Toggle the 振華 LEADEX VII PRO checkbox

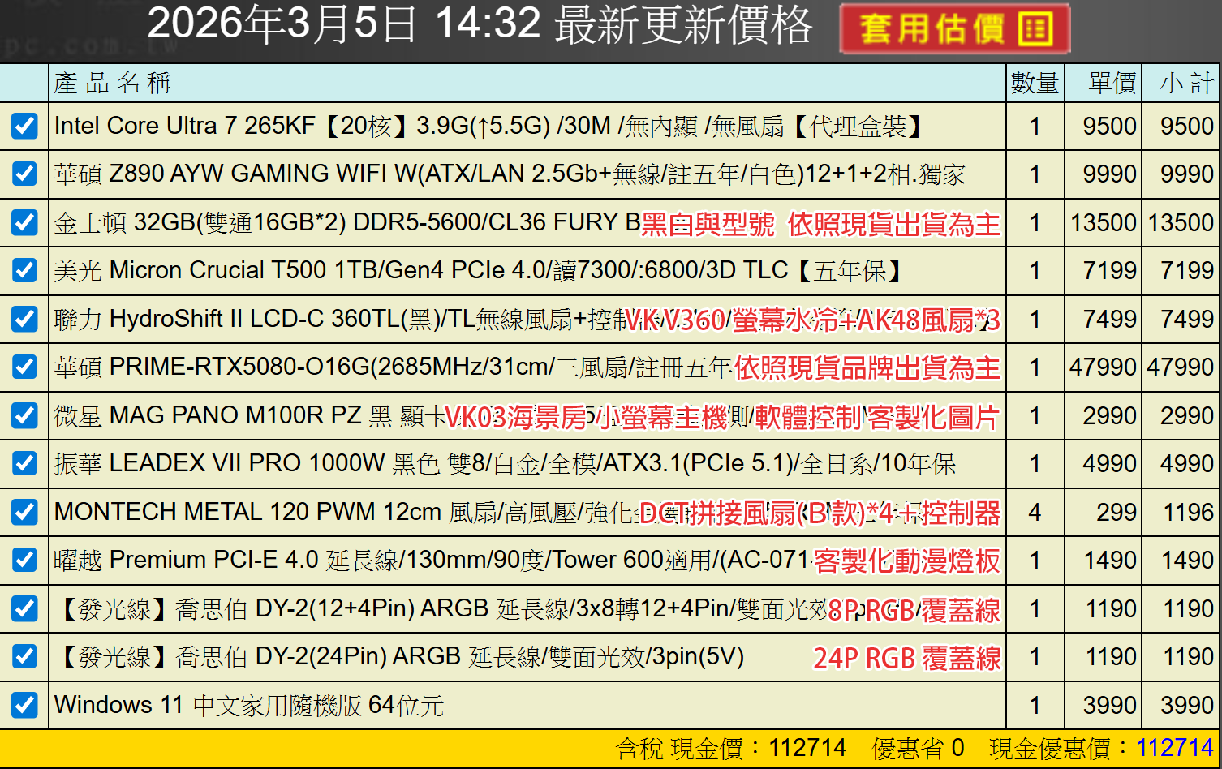click(24, 463)
